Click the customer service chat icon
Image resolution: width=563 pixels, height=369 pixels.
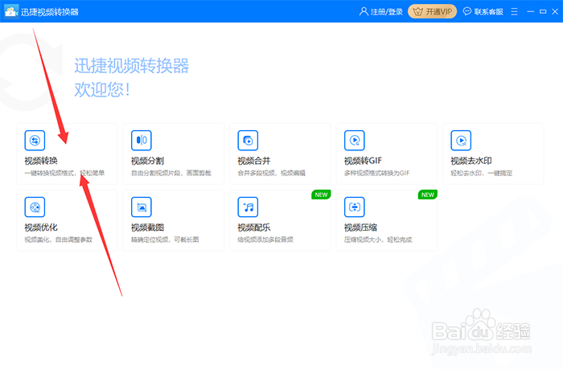click(x=466, y=11)
